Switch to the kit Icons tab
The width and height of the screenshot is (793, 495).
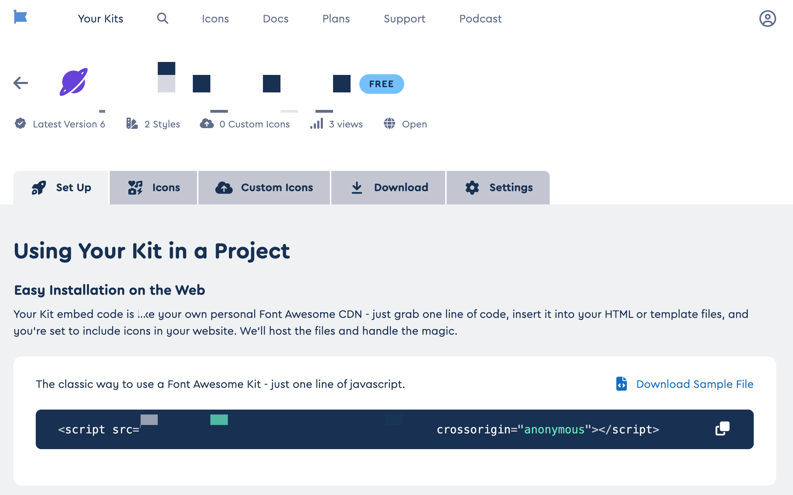coord(153,188)
